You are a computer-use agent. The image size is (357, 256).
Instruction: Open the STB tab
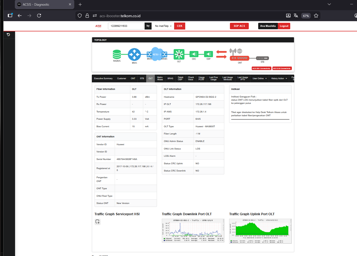tap(142, 79)
